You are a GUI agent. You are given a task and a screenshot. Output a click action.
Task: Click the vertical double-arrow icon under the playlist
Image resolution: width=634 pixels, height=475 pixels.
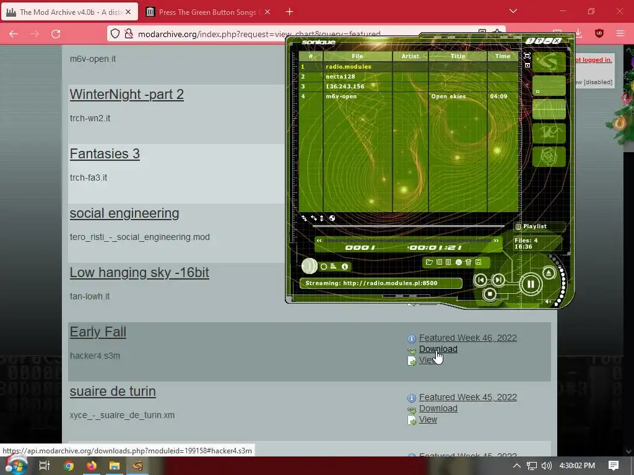point(322,218)
